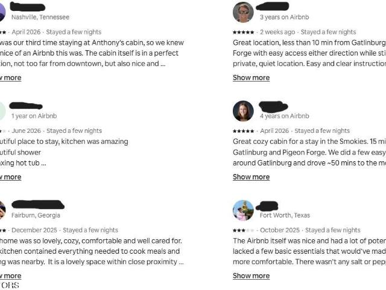Image resolution: width=386 pixels, height=290 pixels.
Task: Expand the 'Great location' review with Show more
Action: [x=251, y=78]
